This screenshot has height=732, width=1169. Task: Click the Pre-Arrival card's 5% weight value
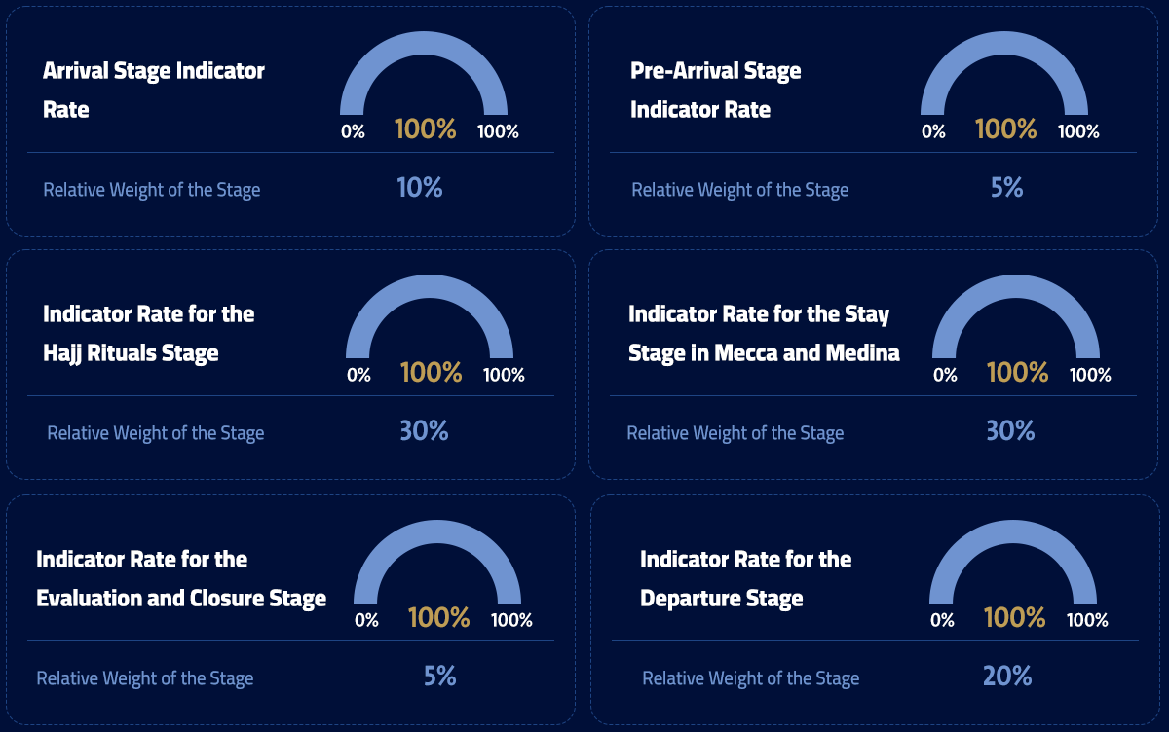1006,188
